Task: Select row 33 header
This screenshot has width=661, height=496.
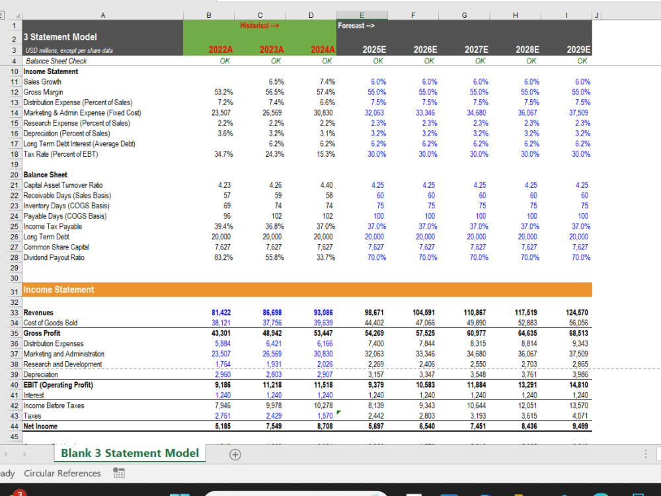Action: [x=15, y=313]
